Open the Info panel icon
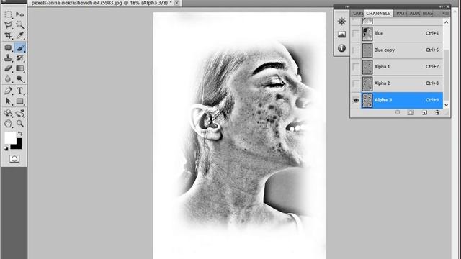 coord(341,48)
